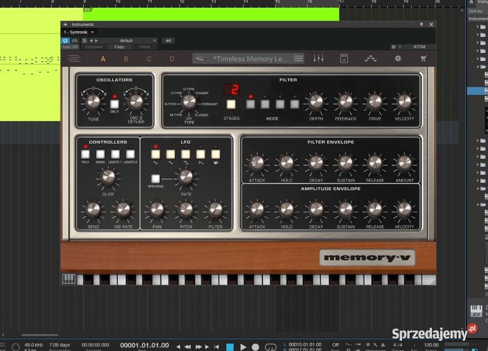The image size is (488, 351).
Task: Turn the filter DEPTH knob
Action: pos(315,102)
